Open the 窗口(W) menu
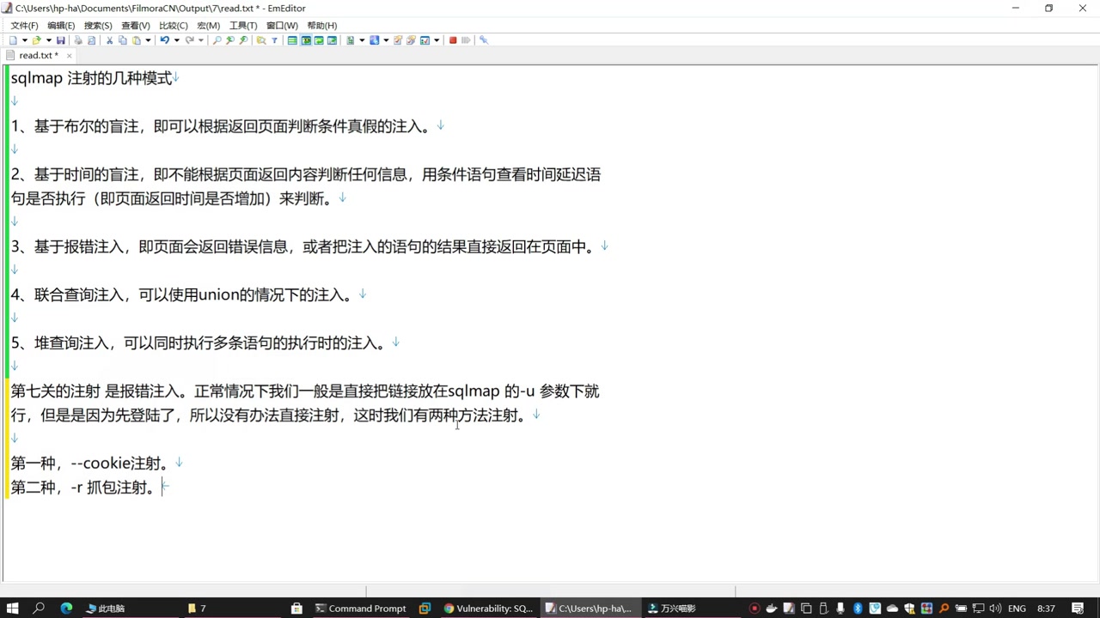Viewport: 1100px width, 618px height. (282, 26)
